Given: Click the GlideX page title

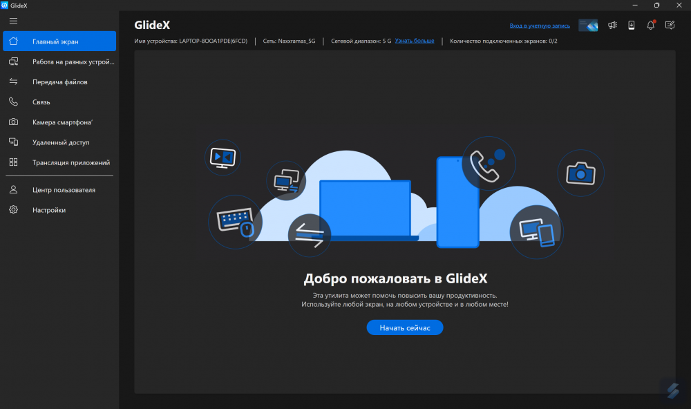Looking at the screenshot, I should (152, 25).
